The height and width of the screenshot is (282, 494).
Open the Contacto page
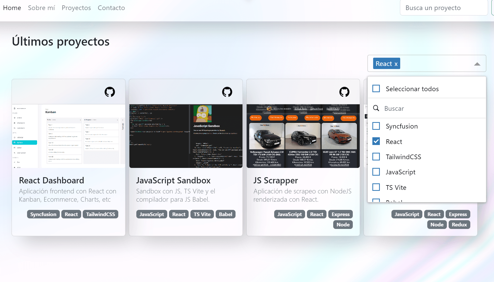point(111,8)
